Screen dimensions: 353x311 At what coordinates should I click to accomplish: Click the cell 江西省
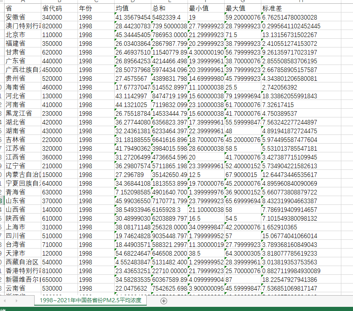tap(23, 157)
